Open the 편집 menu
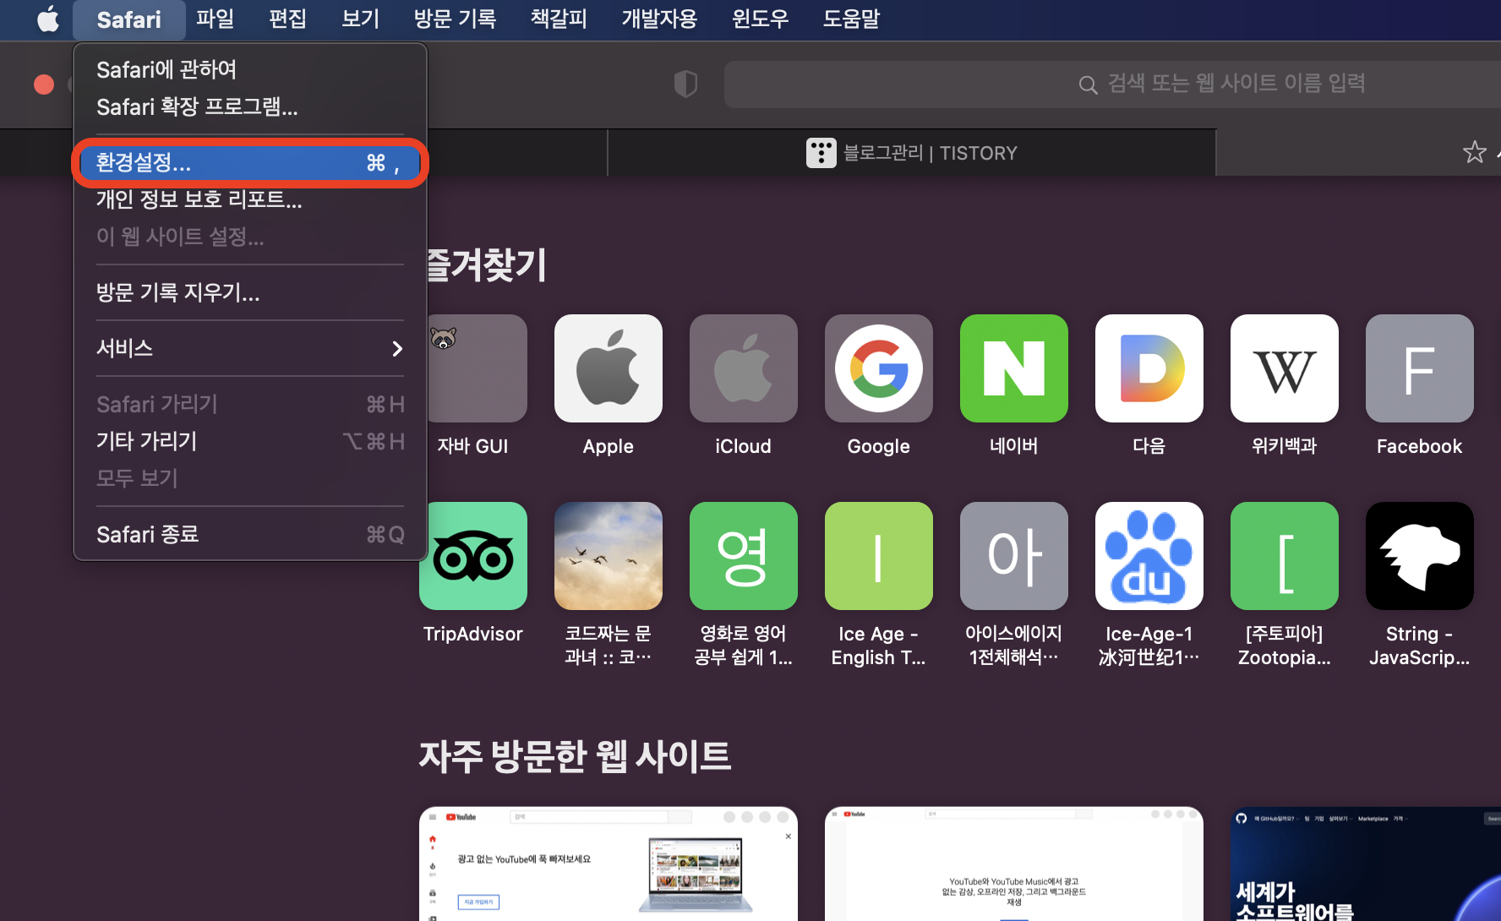 pyautogui.click(x=287, y=19)
